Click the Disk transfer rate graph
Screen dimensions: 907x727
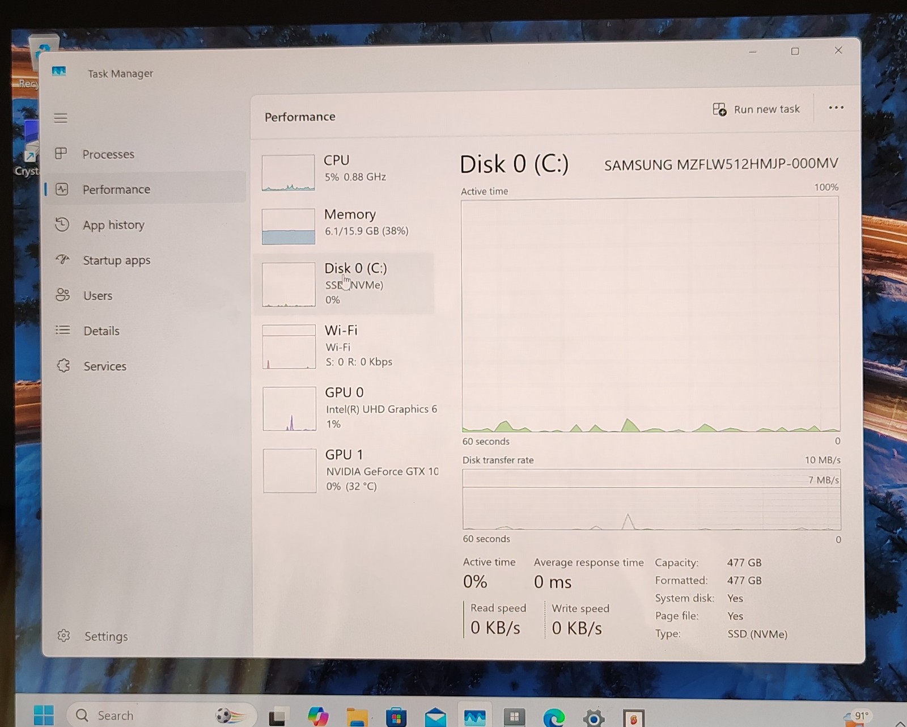(651, 499)
